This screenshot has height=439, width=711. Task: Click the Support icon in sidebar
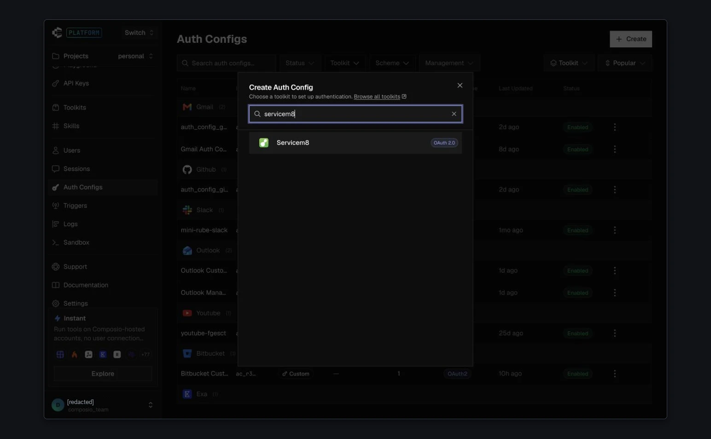click(56, 267)
